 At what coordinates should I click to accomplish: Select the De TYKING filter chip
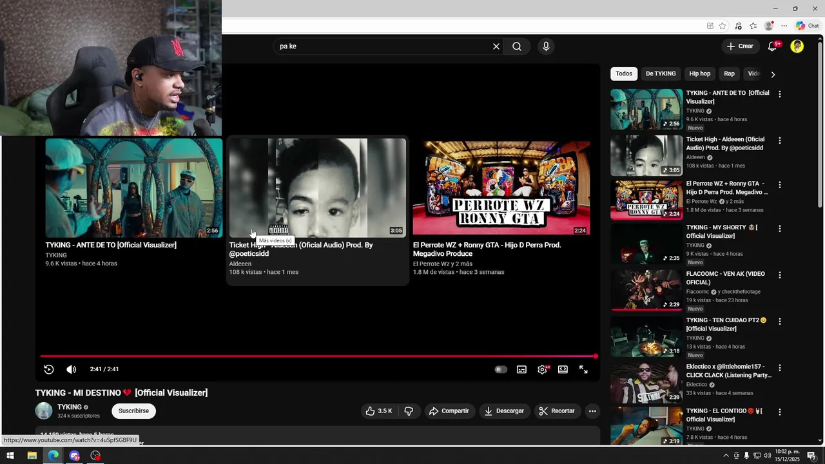tap(661, 73)
